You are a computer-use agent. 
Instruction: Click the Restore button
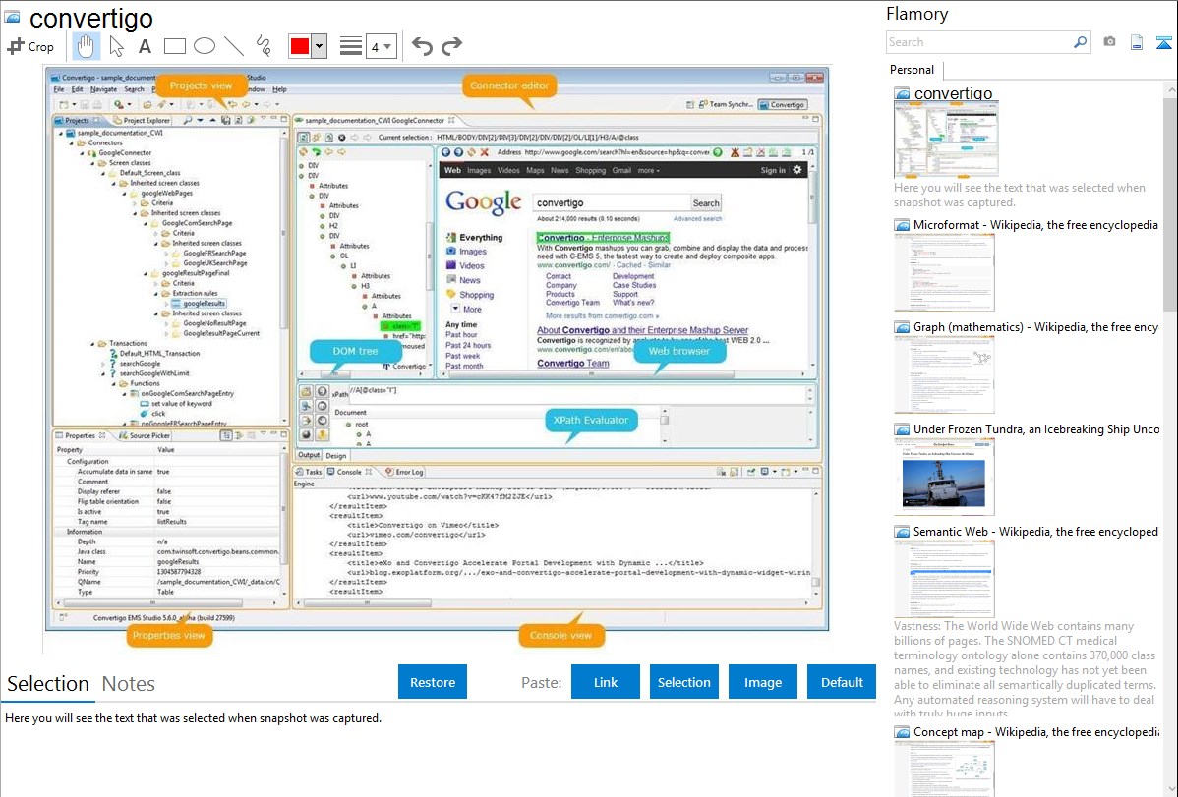[433, 682]
